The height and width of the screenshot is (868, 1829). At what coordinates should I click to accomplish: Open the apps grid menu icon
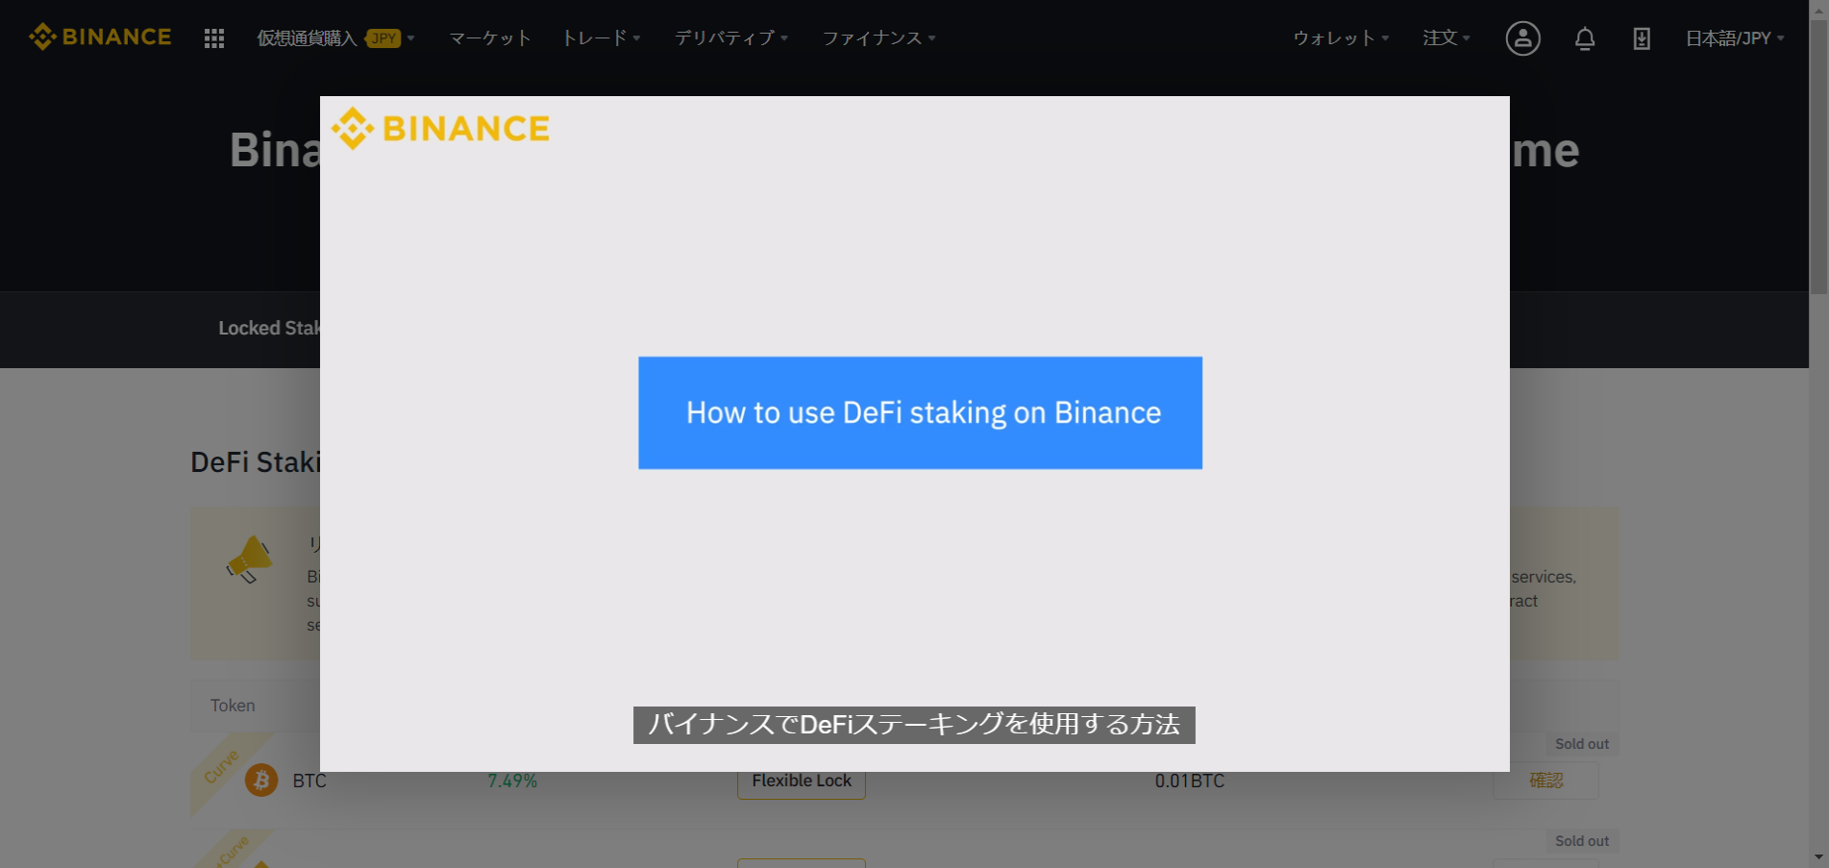214,38
